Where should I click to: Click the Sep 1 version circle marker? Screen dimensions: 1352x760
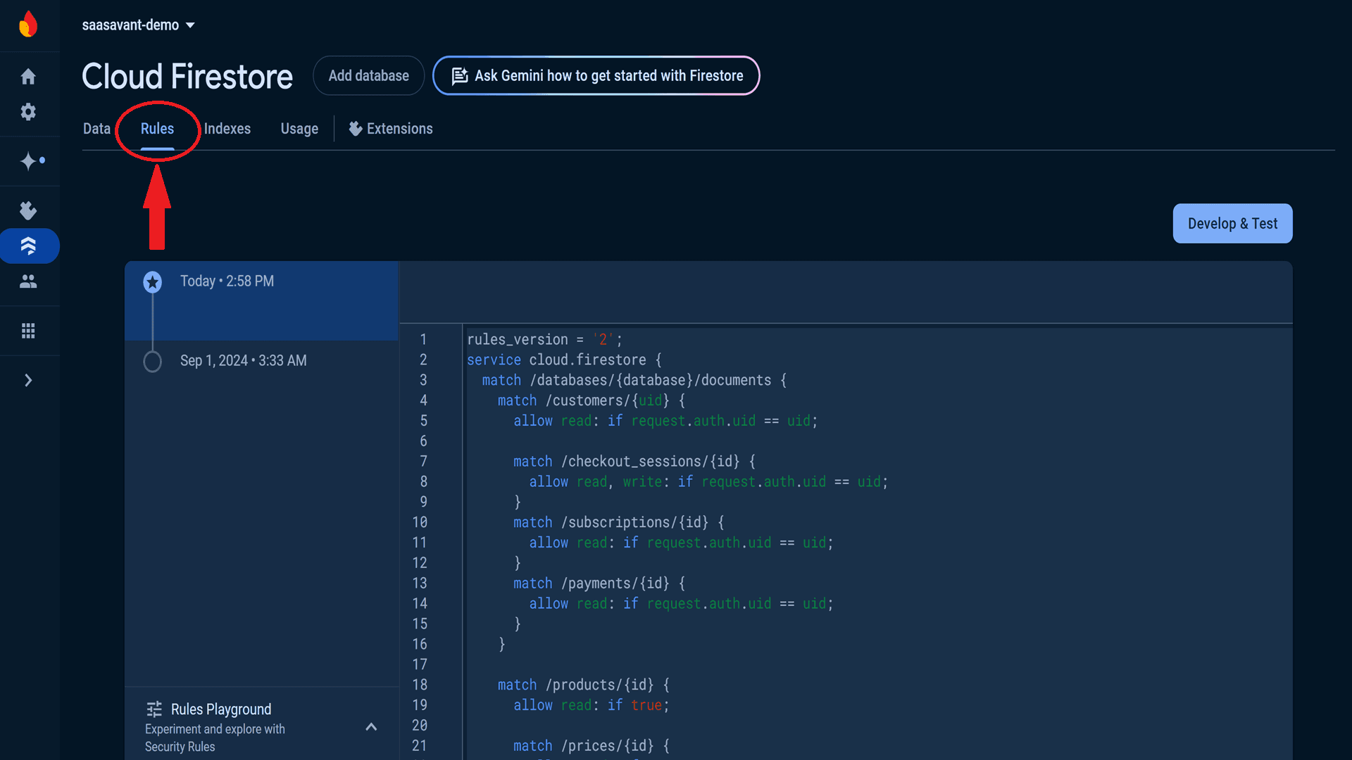[x=153, y=362]
